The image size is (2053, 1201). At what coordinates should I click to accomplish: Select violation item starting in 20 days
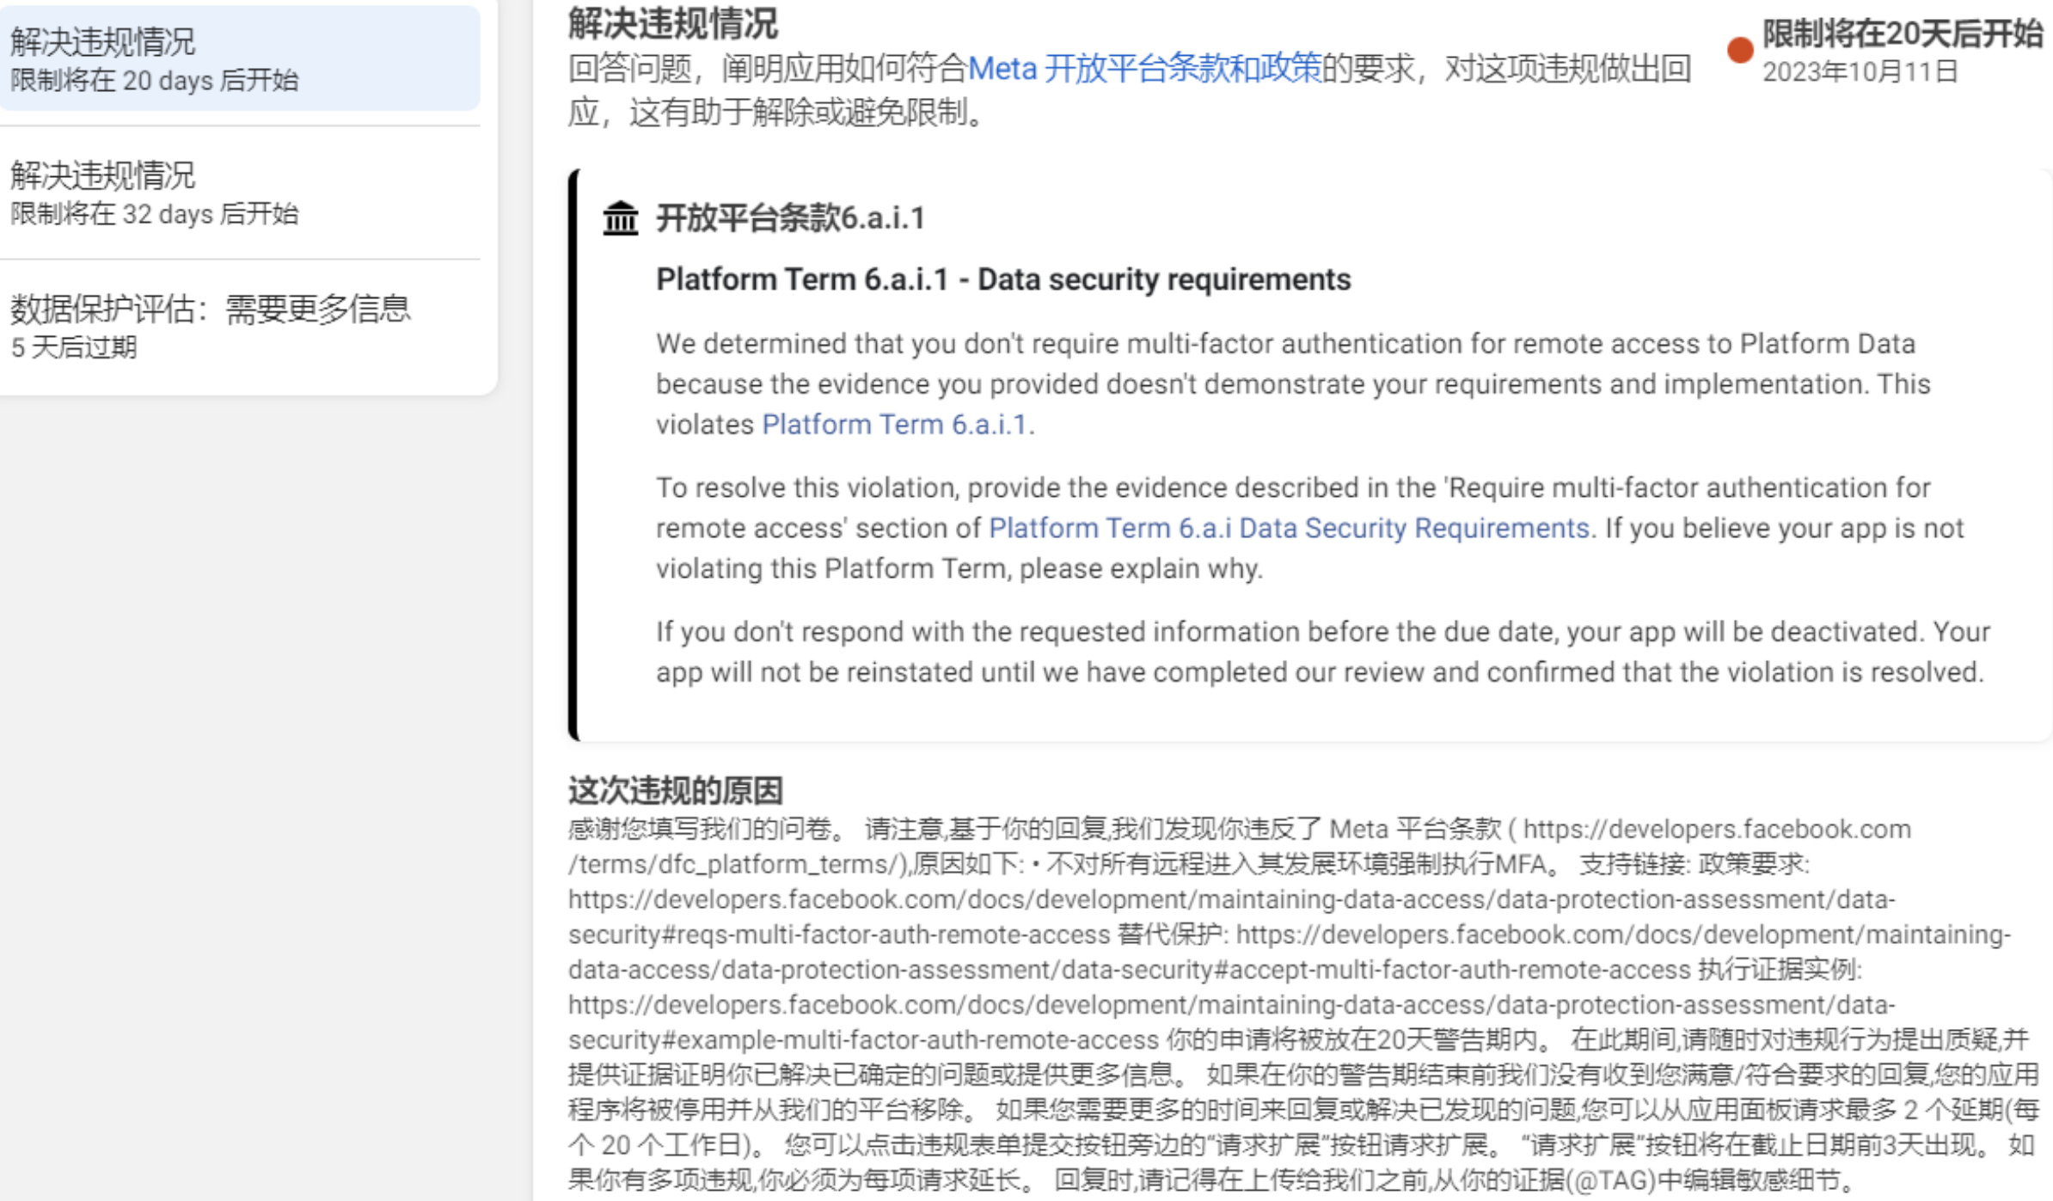[239, 58]
